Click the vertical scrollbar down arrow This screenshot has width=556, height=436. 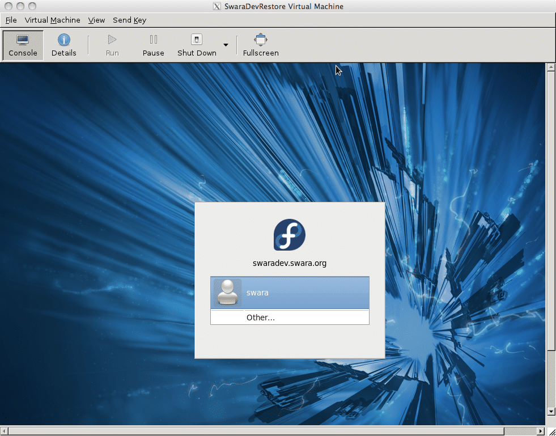[x=550, y=411]
